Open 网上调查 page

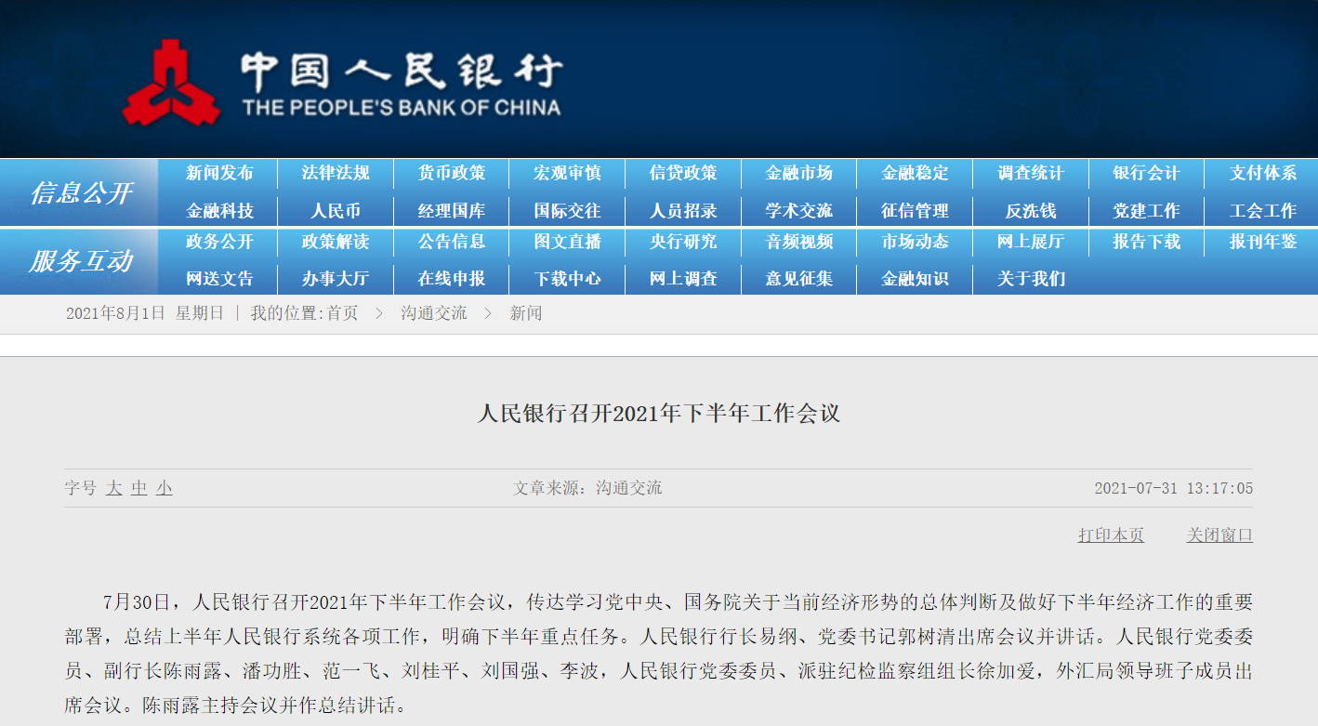coord(683,279)
